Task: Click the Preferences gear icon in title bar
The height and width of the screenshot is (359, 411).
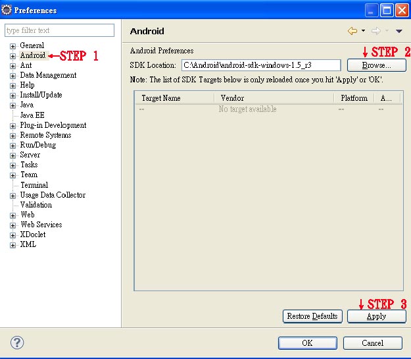Action: coord(7,10)
